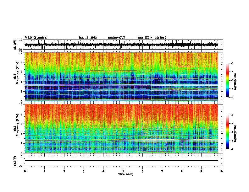
Task: Click time axis tick label "0"
Action: coord(25,171)
